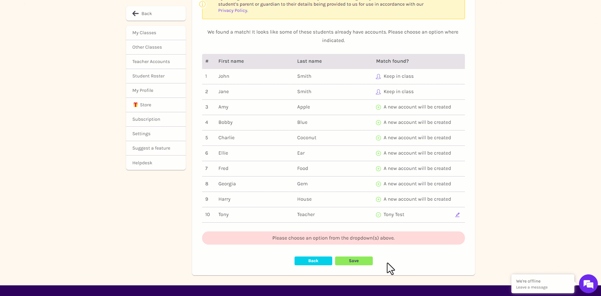
Task: Click the person icon in Jane Smith's row
Action: tap(378, 92)
